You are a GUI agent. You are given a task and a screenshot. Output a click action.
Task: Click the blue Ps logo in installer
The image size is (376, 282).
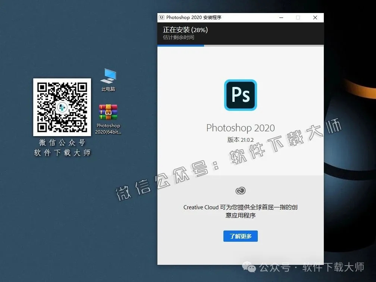click(240, 95)
